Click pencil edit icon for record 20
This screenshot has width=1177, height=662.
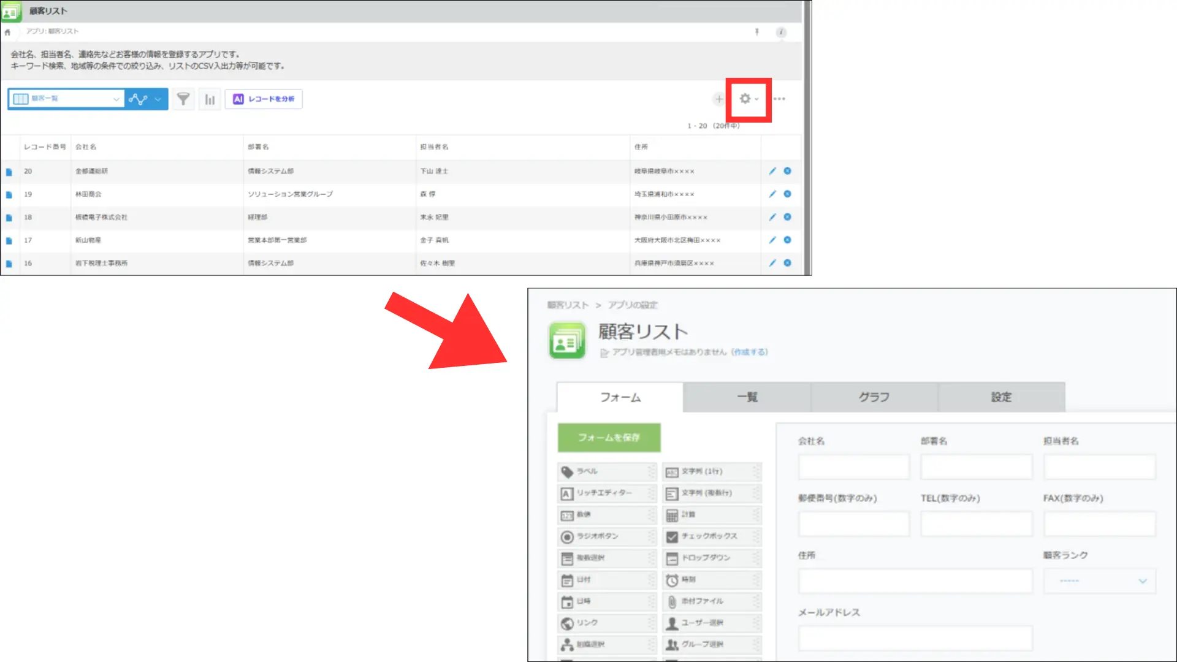coord(772,171)
